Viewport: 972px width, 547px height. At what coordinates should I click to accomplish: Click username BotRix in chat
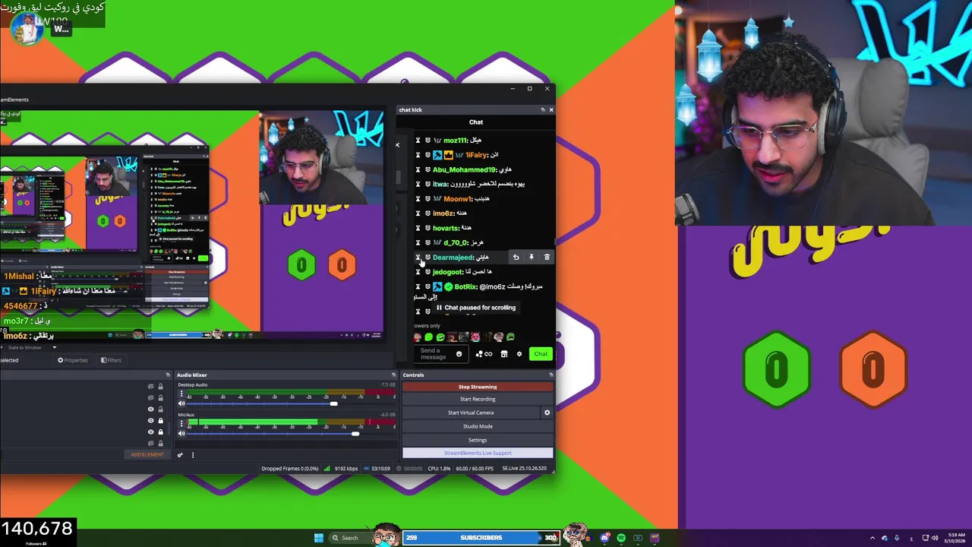click(x=465, y=286)
